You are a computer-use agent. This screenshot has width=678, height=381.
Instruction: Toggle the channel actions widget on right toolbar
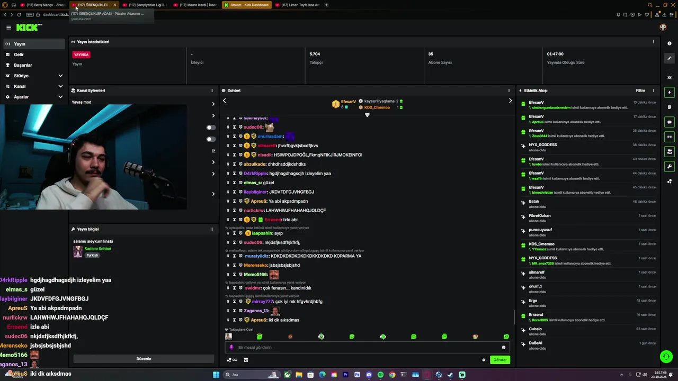670,152
